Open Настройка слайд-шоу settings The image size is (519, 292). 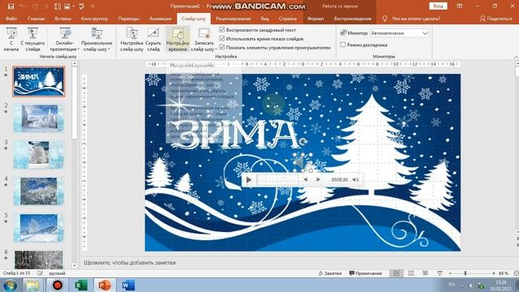131,40
